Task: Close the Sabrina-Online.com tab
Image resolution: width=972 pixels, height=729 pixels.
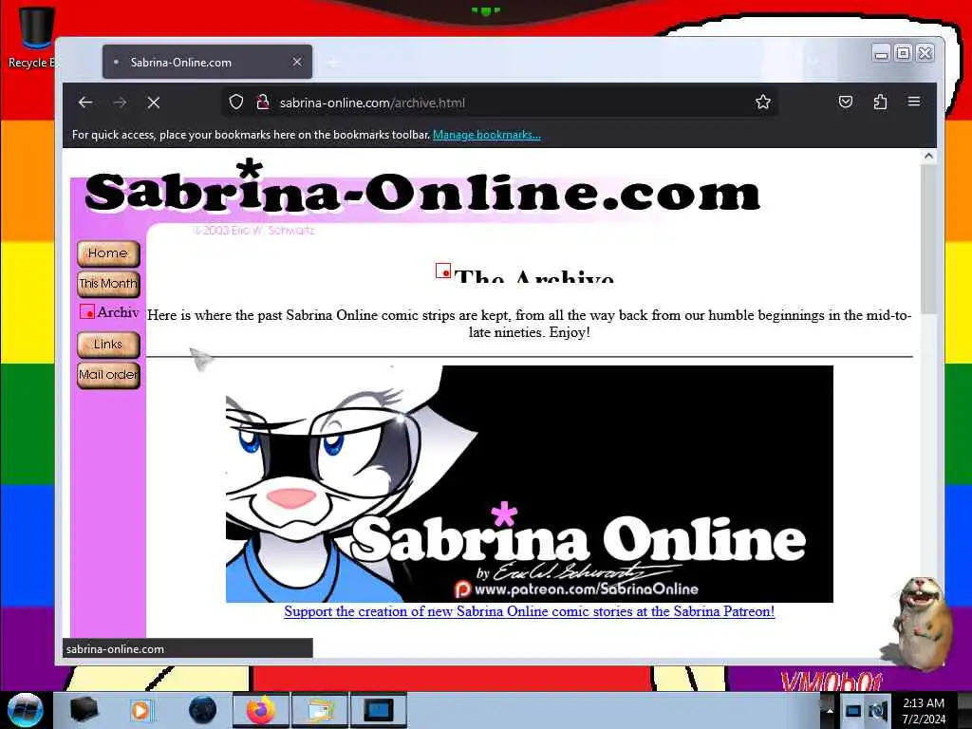Action: (x=297, y=62)
